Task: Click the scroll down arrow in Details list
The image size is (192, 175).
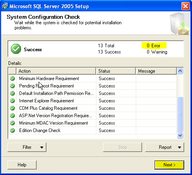Action: (180, 136)
